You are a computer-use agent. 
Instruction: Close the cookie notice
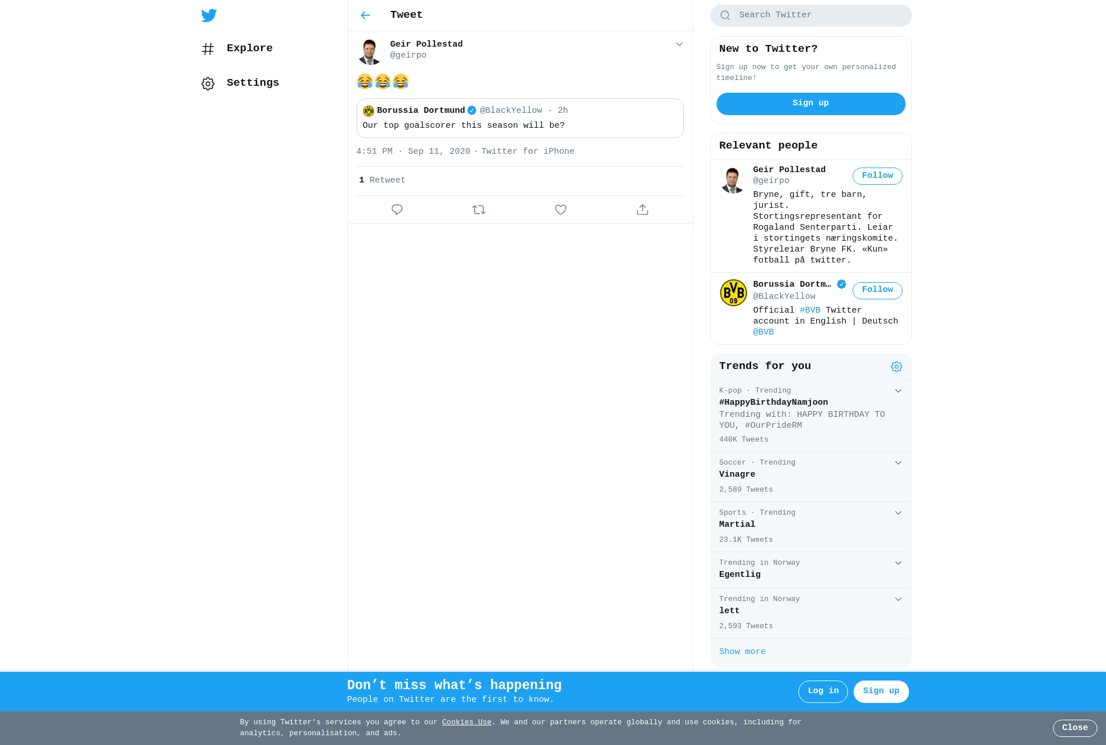click(x=1075, y=728)
